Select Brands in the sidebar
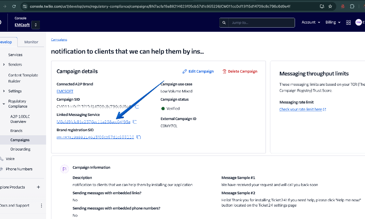This screenshot has height=219, width=365. point(16,131)
